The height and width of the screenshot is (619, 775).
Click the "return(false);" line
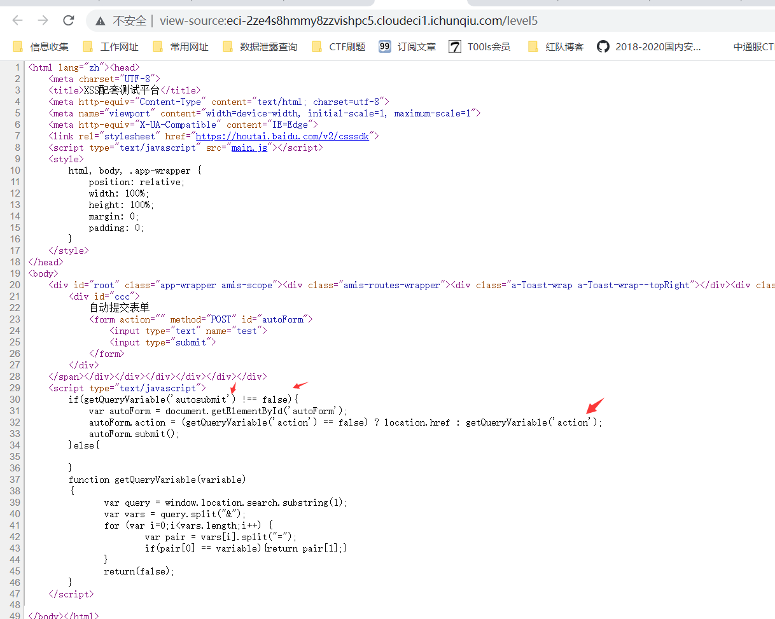tap(139, 571)
